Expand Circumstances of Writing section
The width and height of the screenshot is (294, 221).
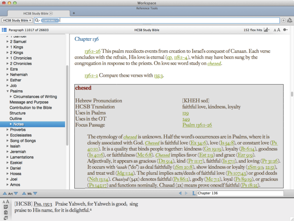point(11,97)
